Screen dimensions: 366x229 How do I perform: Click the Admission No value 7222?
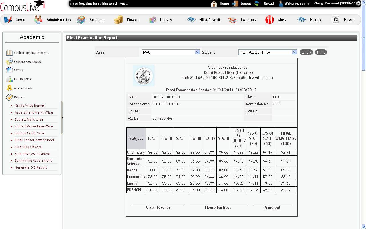[x=277, y=104]
